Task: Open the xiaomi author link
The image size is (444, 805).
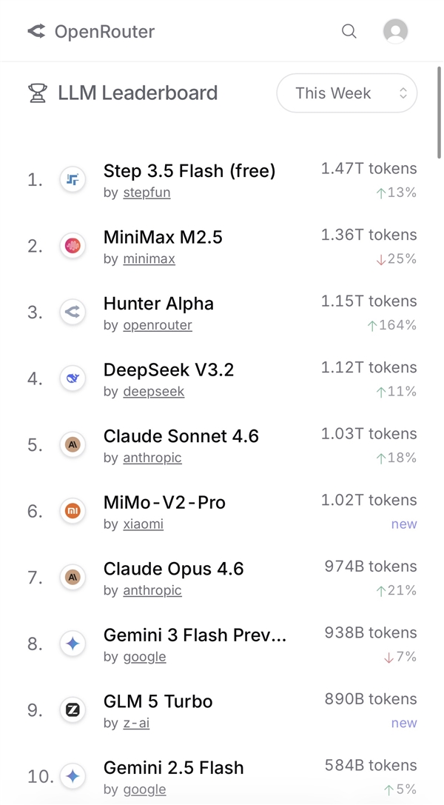Action: tap(143, 524)
